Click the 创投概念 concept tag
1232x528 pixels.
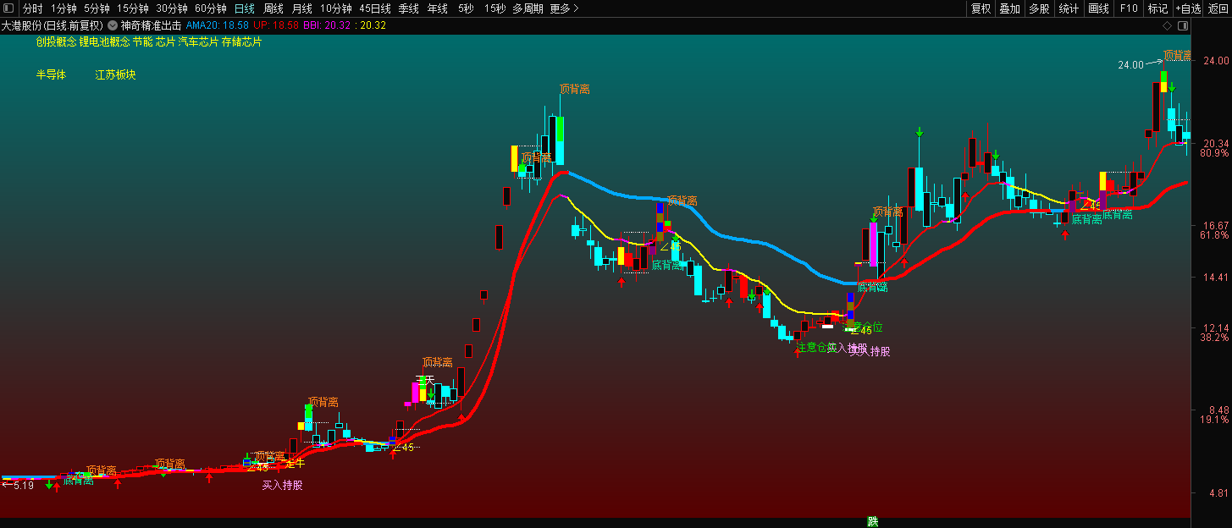(56, 41)
